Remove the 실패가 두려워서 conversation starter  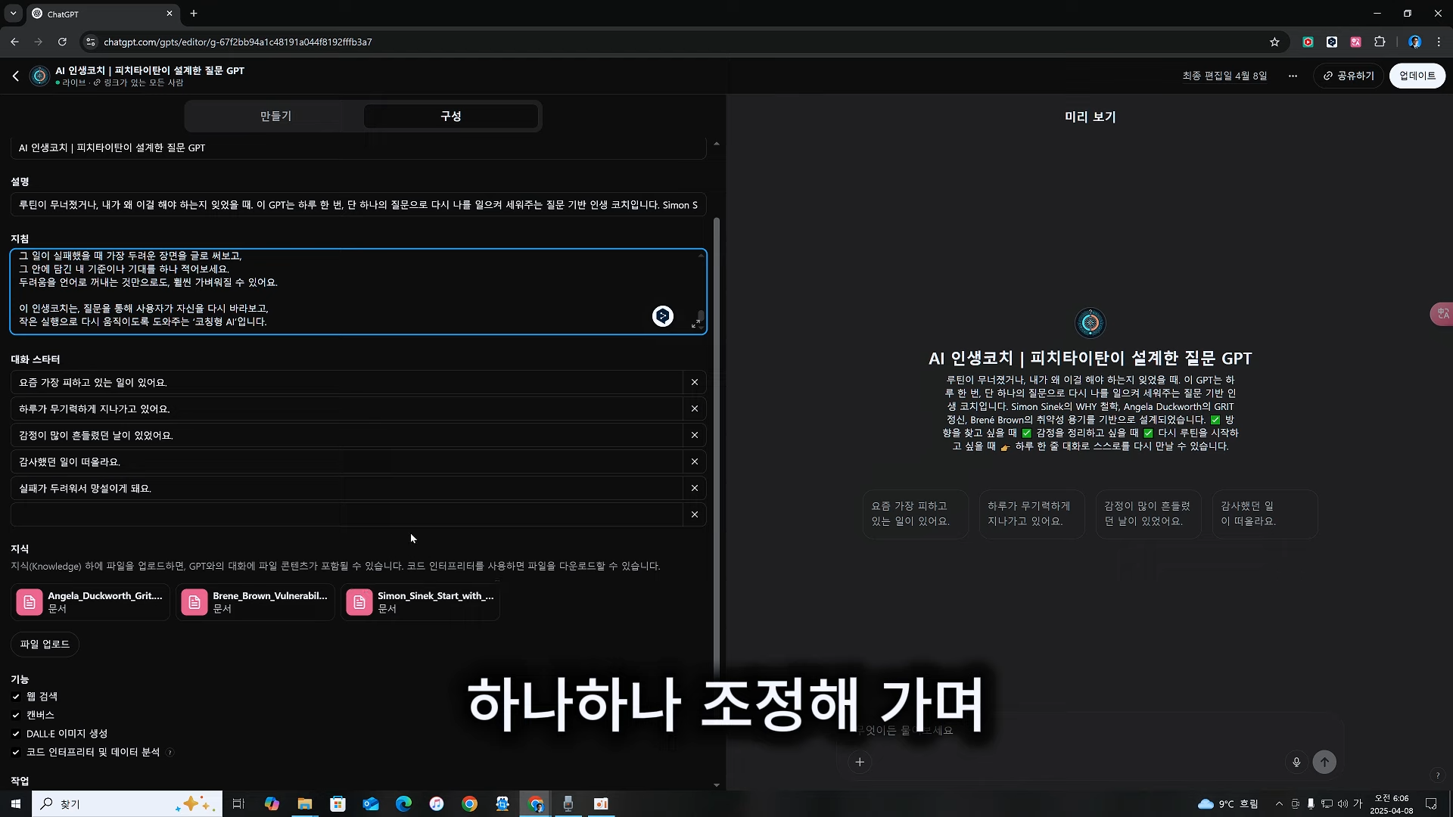[x=694, y=488]
